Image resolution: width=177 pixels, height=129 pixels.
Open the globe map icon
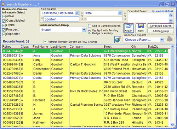click(118, 40)
